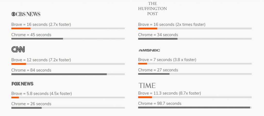The height and width of the screenshot is (116, 264).
Task: Click the TIME magazine logo
Action: pyautogui.click(x=147, y=85)
